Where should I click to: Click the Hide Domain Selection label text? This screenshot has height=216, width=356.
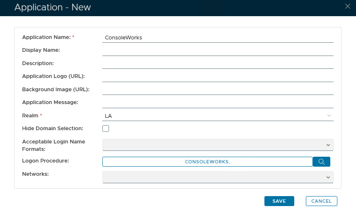tap(52, 129)
